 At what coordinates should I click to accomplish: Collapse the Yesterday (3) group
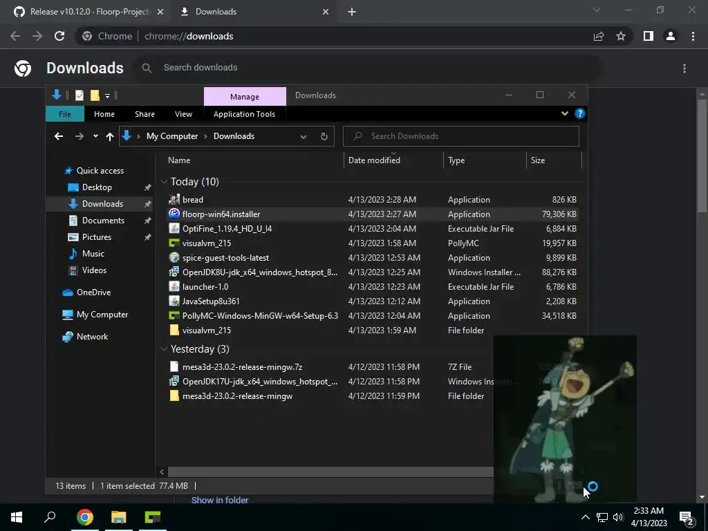point(164,349)
